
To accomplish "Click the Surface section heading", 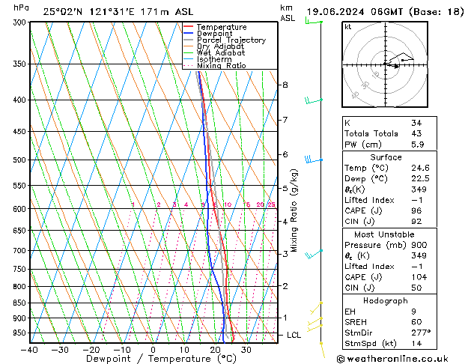I will tap(386, 157).
